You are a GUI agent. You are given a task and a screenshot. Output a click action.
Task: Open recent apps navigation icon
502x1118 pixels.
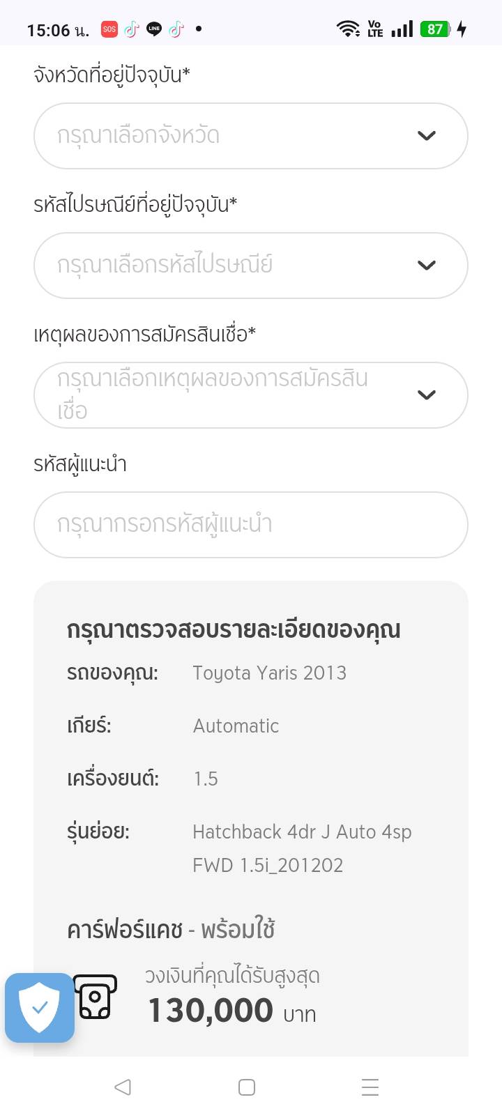coord(370,1087)
